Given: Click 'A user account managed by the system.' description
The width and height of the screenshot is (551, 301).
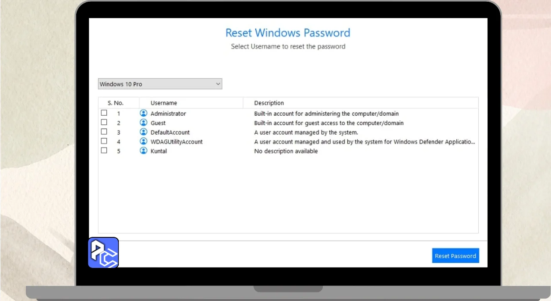Looking at the screenshot, I should pyautogui.click(x=306, y=132).
